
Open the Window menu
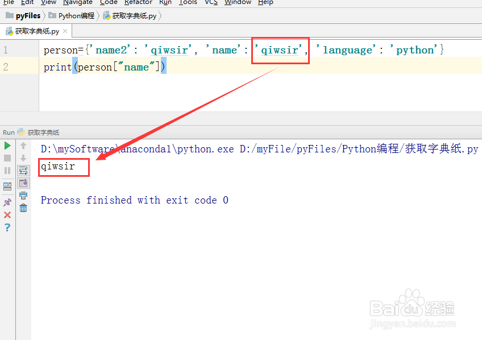238,2
